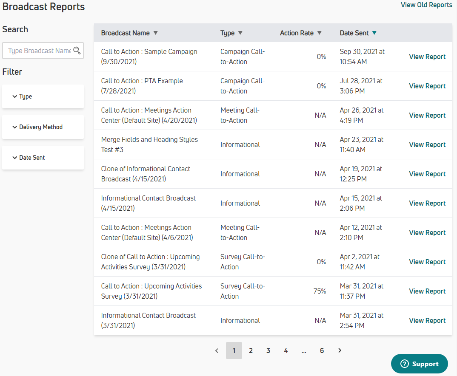457x376 pixels.
Task: View Report for Merge Fields Test #3
Action: pos(427,144)
